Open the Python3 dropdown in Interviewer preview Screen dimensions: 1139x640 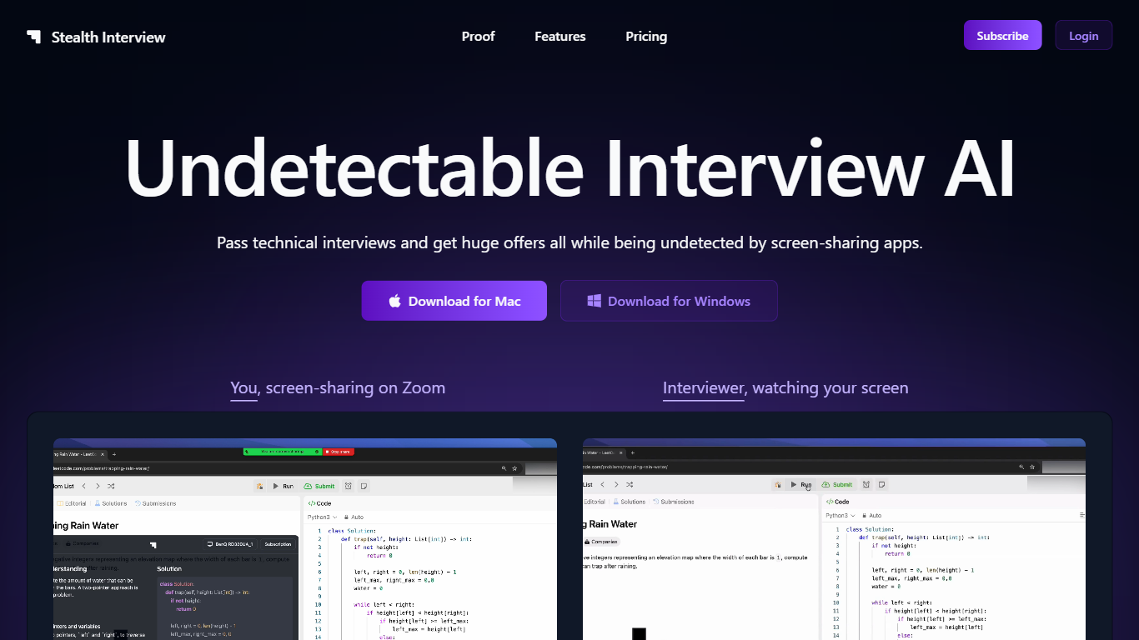[840, 515]
